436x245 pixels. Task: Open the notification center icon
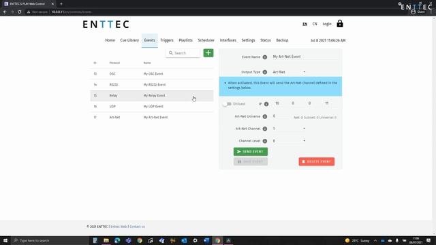pyautogui.click(x=429, y=240)
